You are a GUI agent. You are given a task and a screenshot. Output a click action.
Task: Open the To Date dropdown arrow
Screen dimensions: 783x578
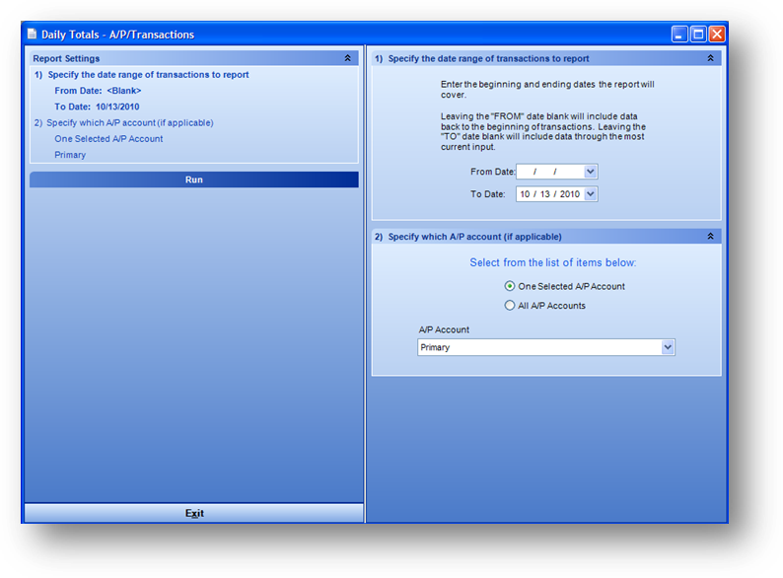pyautogui.click(x=591, y=194)
